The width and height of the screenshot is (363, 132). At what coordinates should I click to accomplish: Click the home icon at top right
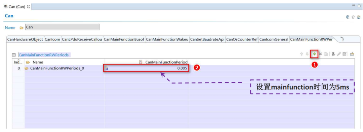(359, 17)
